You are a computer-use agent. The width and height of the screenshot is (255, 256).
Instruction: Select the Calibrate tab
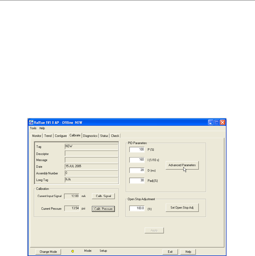click(x=75, y=135)
